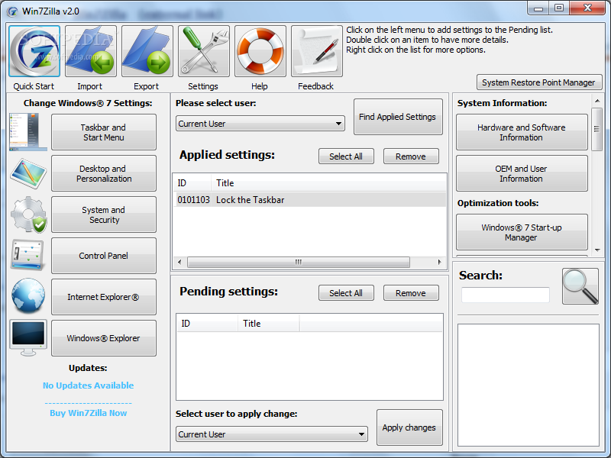Remove selected Applied settings
The height and width of the screenshot is (458, 611).
tap(411, 156)
